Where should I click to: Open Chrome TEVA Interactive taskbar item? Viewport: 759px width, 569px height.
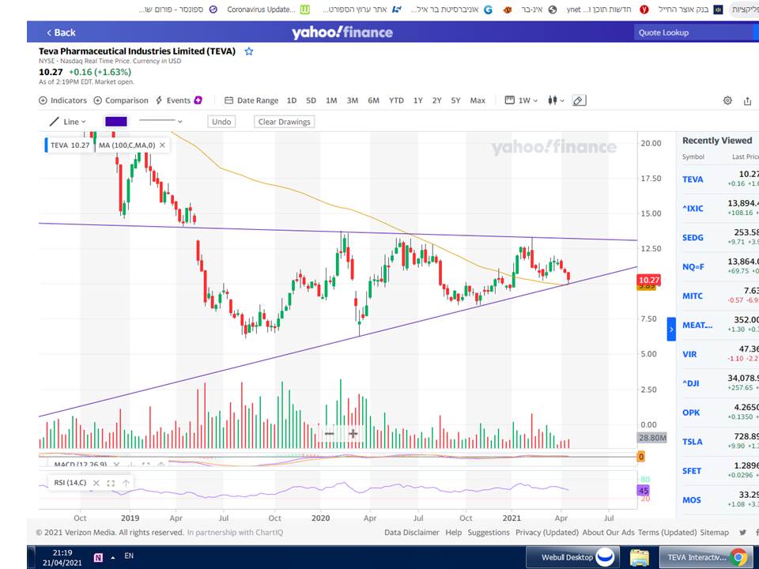704,557
